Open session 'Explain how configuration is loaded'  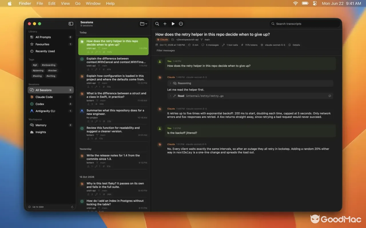point(114,81)
